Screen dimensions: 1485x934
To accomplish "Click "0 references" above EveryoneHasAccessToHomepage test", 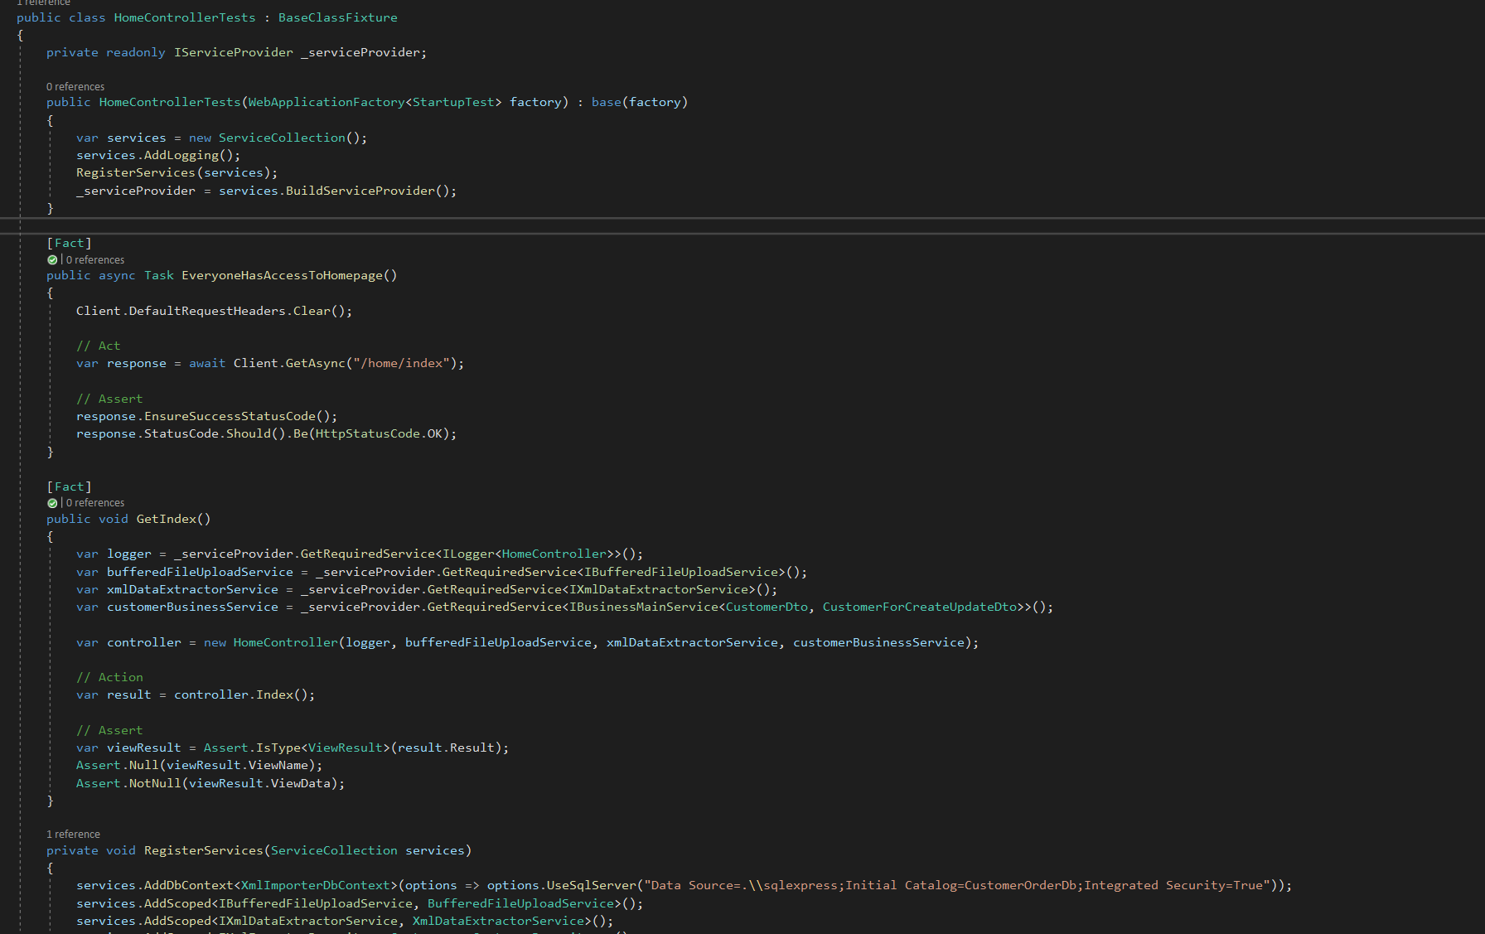I will (97, 259).
